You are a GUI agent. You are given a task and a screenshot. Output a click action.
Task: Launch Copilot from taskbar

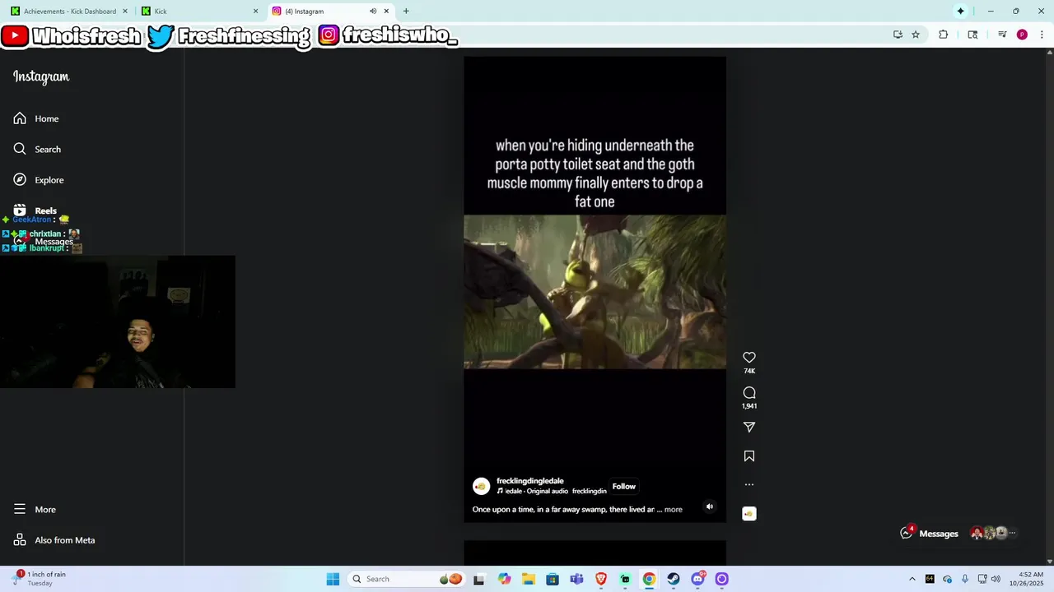(x=504, y=579)
